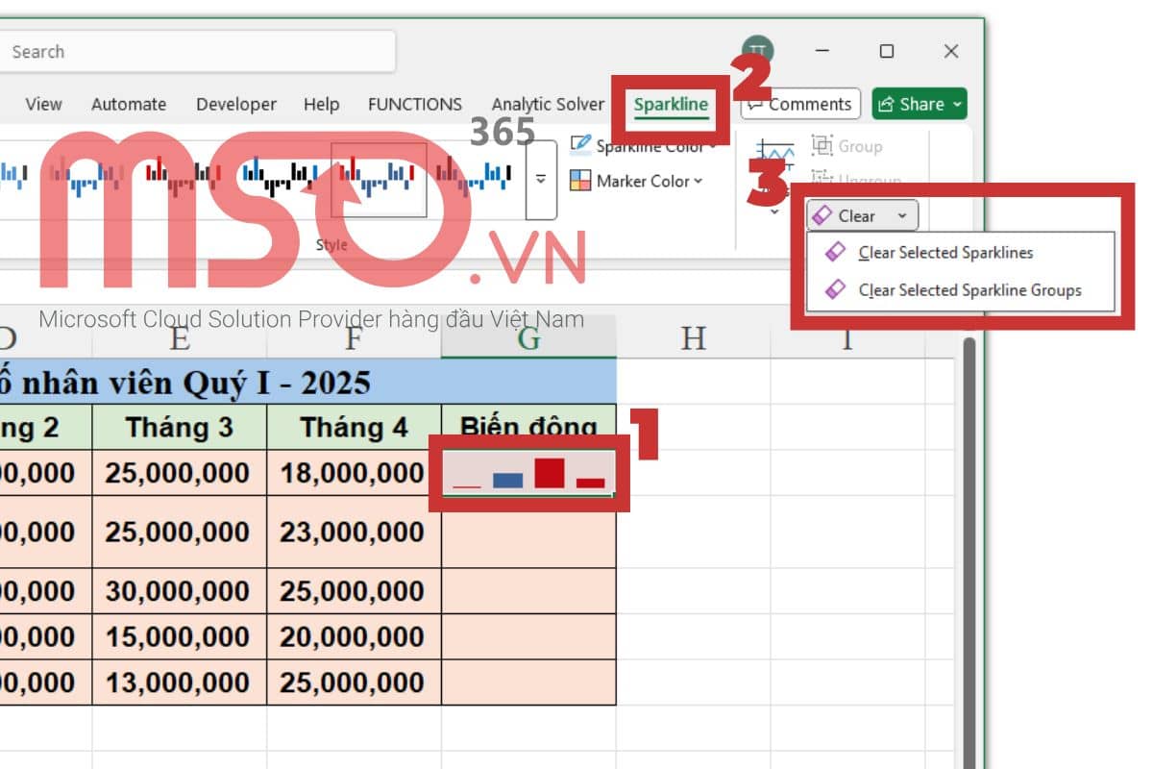Image resolution: width=1153 pixels, height=769 pixels.
Task: Select the cell with 23,000,000
Action: coord(354,532)
